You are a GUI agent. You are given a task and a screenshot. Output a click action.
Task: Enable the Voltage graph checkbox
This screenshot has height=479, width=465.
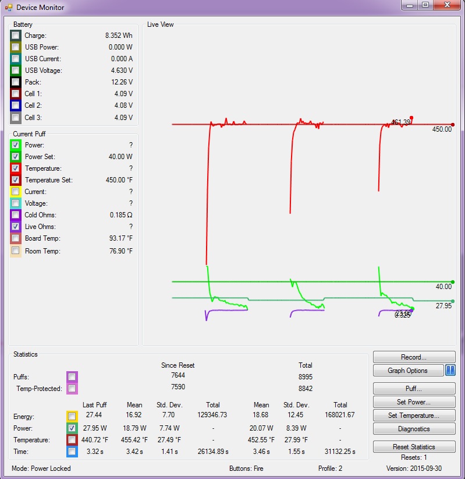(x=15, y=203)
